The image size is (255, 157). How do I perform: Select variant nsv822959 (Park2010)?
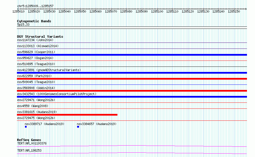pos(34,76)
